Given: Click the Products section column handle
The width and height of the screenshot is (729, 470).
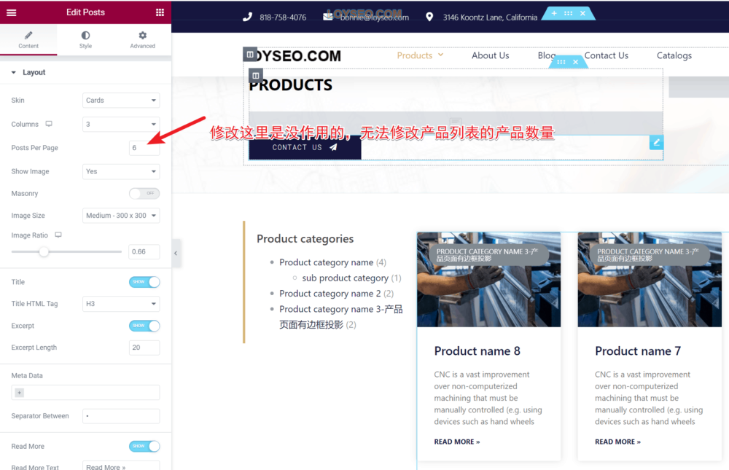Looking at the screenshot, I should tap(256, 75).
